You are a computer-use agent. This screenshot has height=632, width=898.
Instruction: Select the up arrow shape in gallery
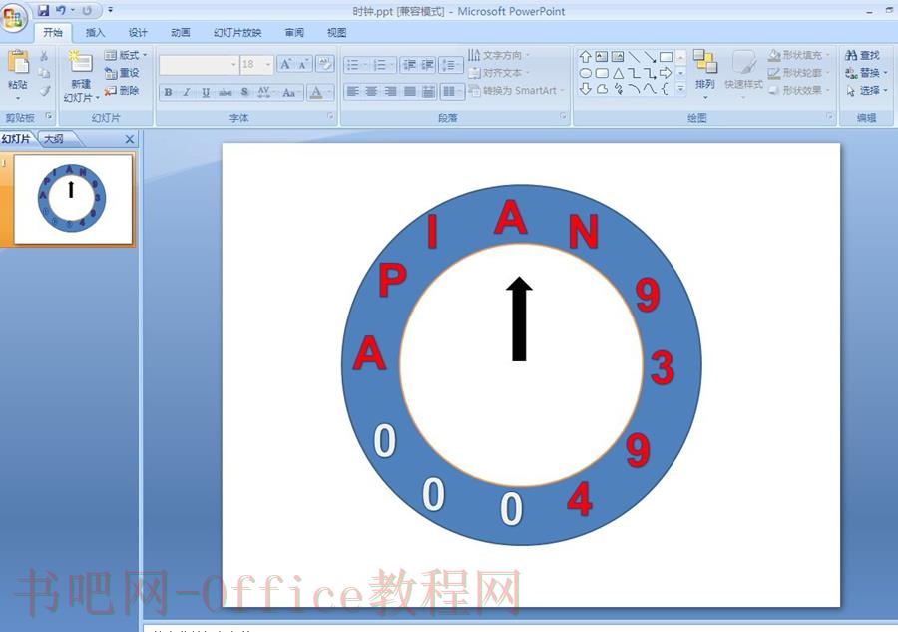pyautogui.click(x=585, y=57)
